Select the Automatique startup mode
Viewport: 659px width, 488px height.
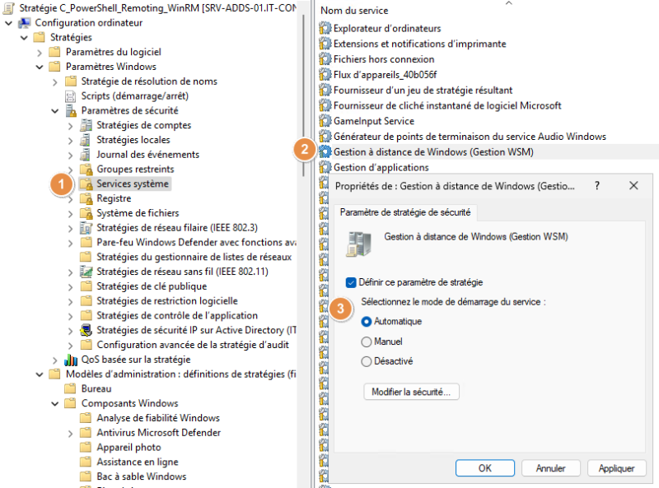367,322
